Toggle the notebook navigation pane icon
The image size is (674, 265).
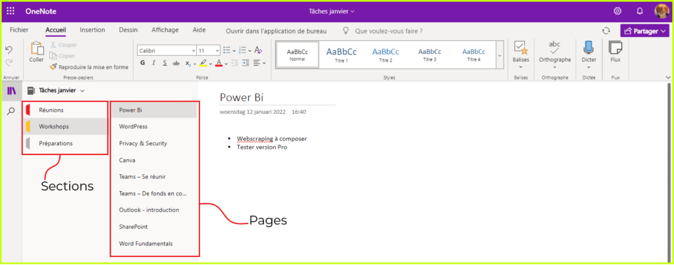(x=12, y=91)
